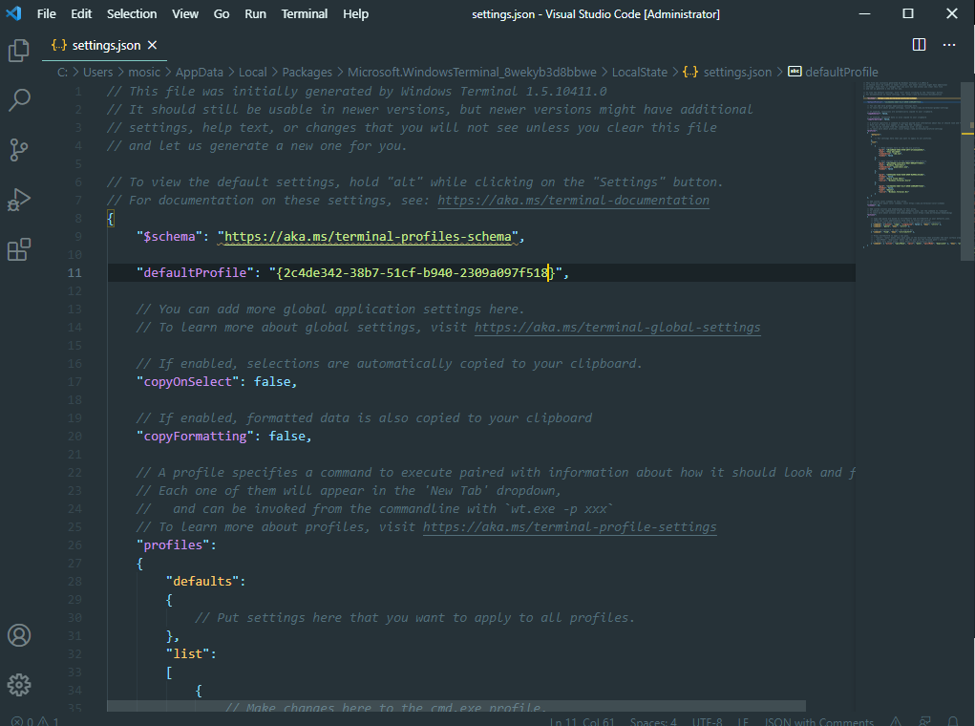The width and height of the screenshot is (975, 726).
Task: Click the "profiles" key text
Action: (x=173, y=544)
